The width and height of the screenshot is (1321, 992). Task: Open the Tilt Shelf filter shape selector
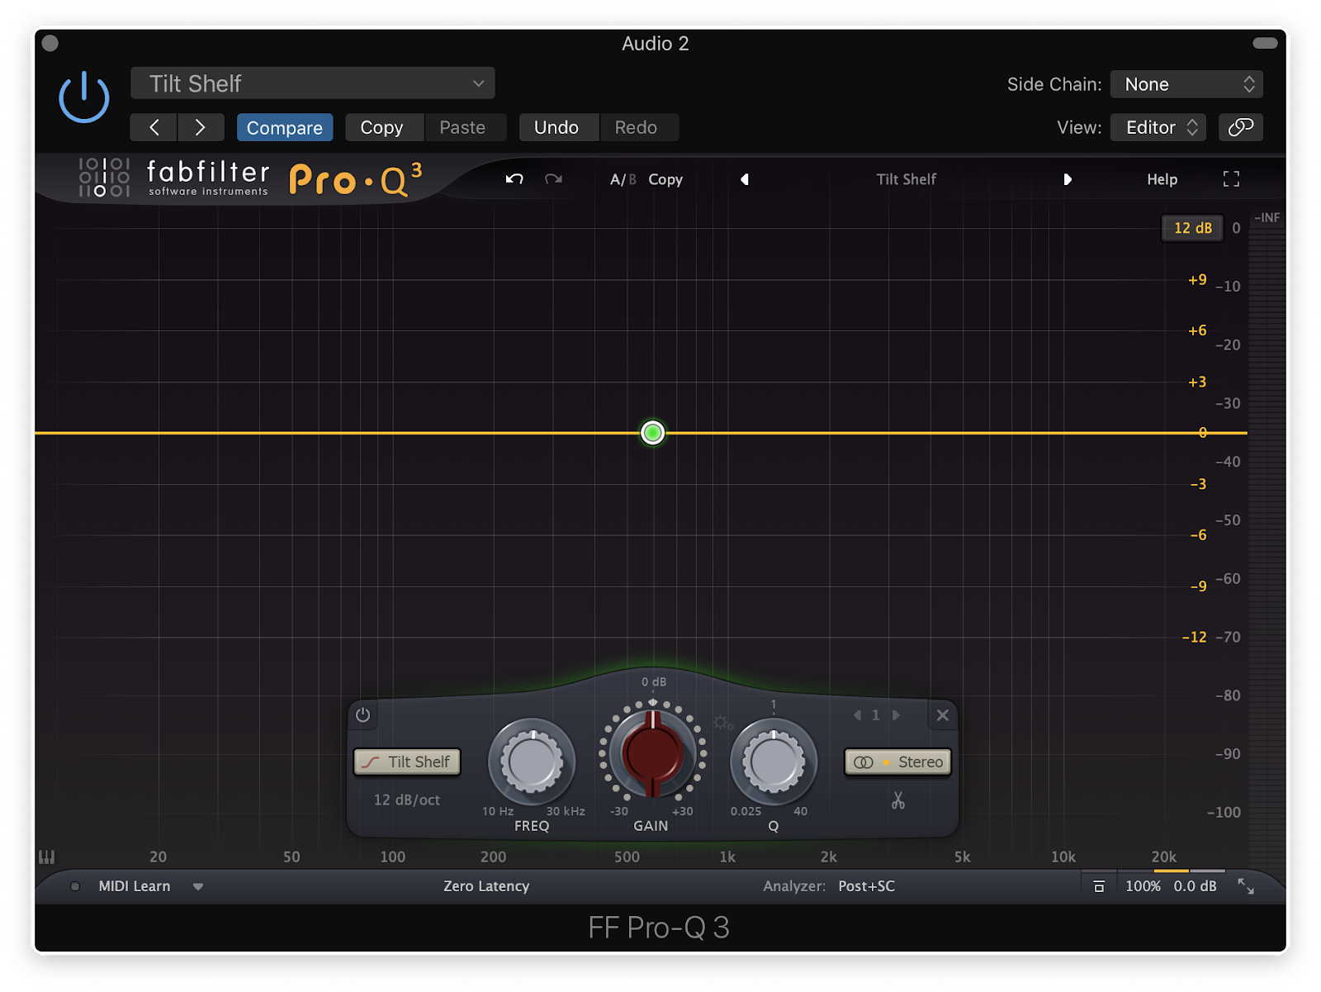coord(407,762)
